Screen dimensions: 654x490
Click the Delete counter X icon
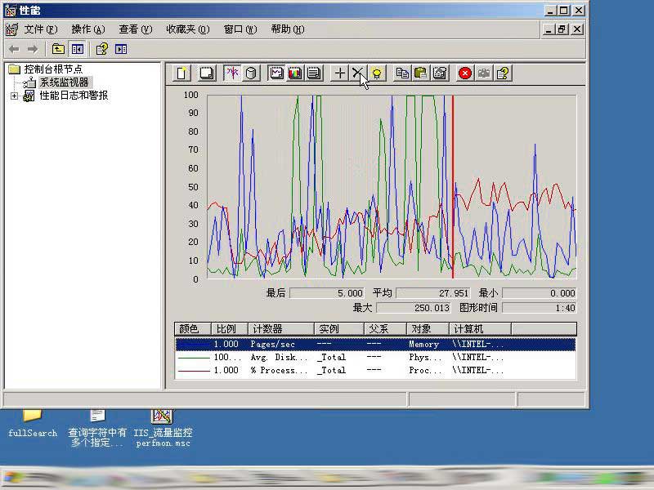[x=357, y=73]
